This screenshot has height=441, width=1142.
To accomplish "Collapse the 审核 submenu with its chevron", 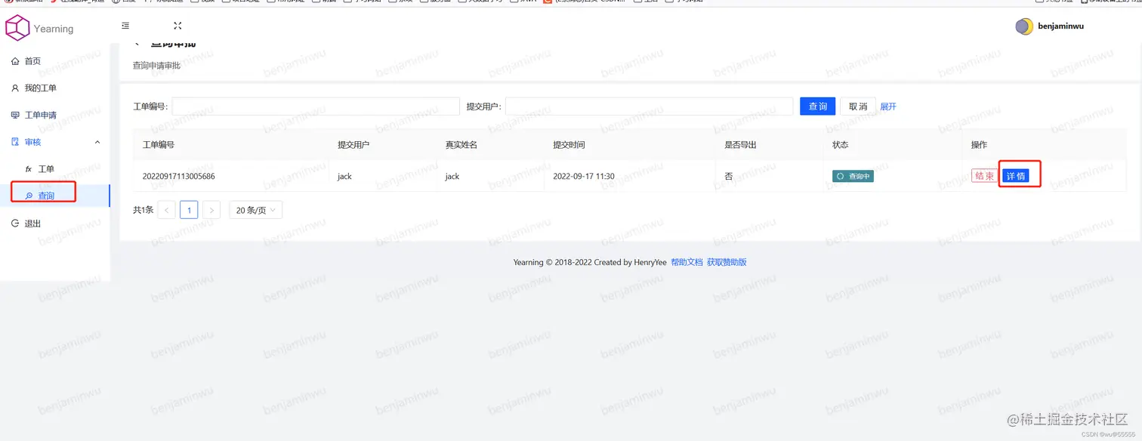I will tap(97, 142).
